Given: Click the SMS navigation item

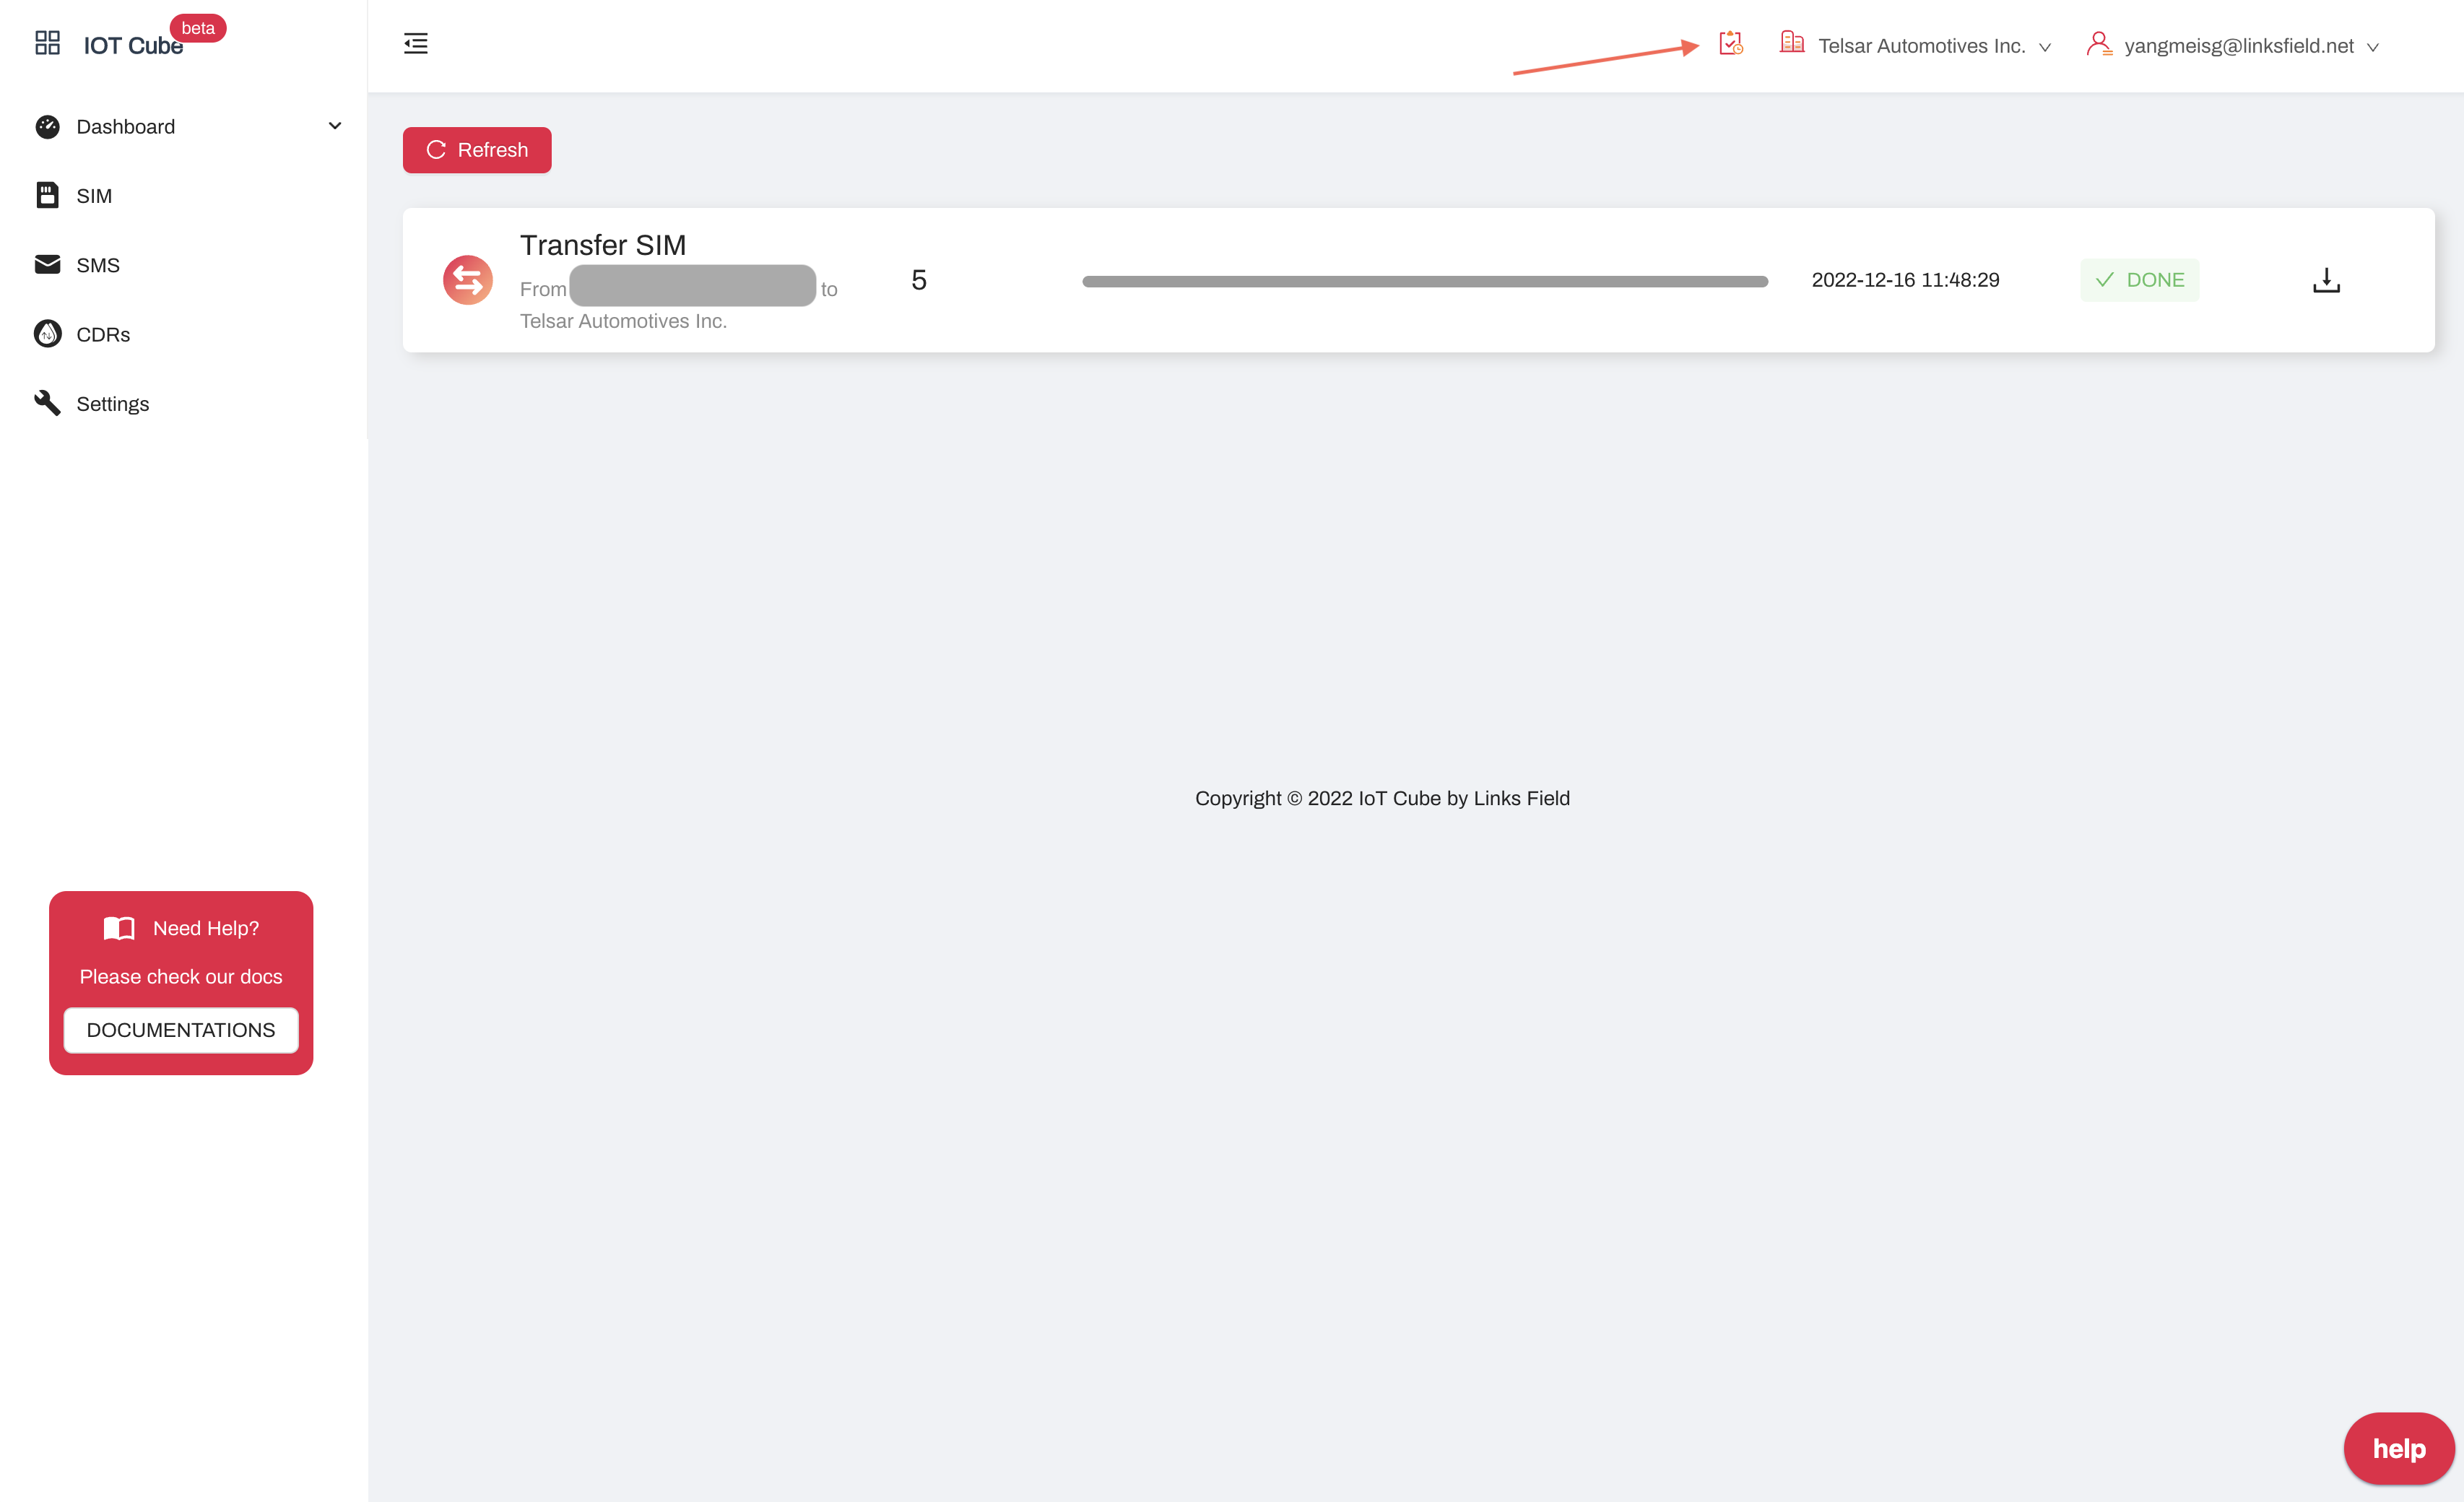Looking at the screenshot, I should click(x=98, y=264).
